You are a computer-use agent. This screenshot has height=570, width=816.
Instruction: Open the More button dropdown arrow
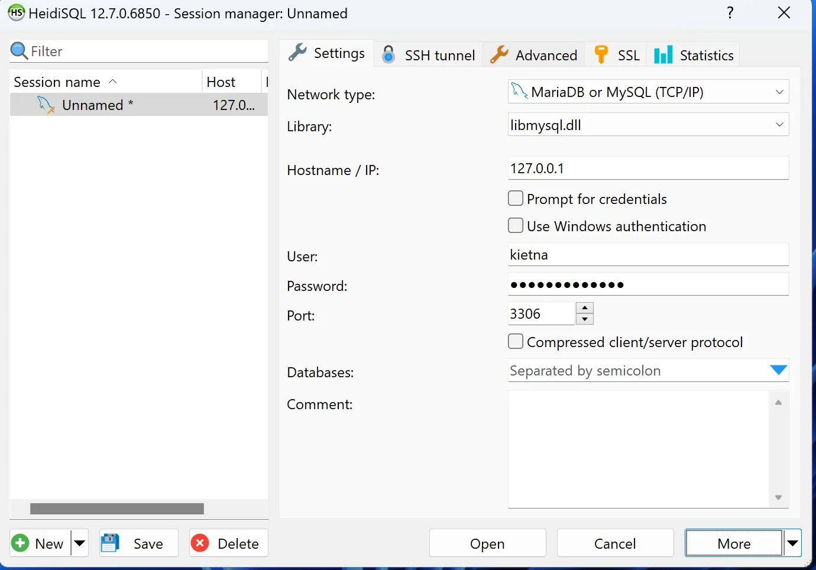tap(792, 543)
